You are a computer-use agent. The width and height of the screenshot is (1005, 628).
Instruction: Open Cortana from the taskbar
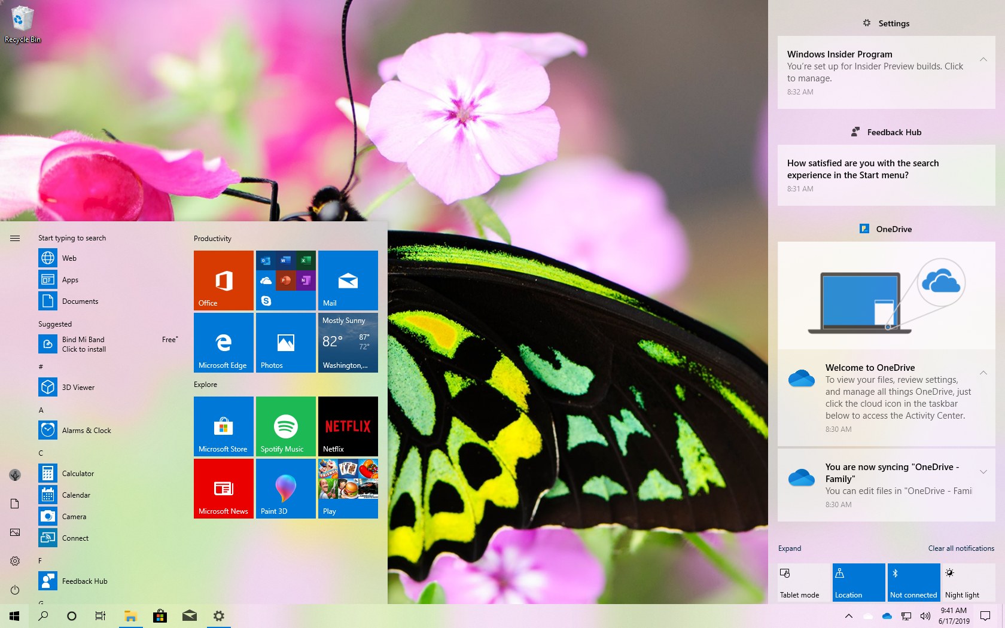coord(71,616)
